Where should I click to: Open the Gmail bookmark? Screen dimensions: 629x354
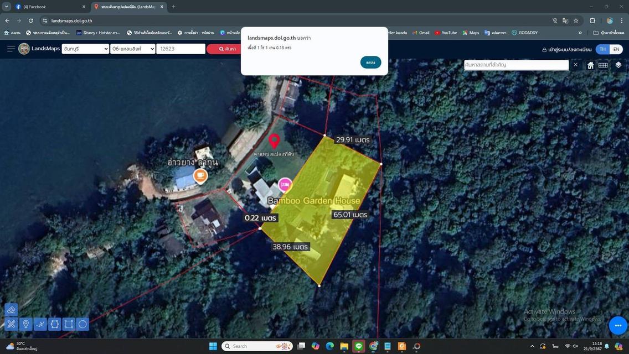tap(421, 33)
